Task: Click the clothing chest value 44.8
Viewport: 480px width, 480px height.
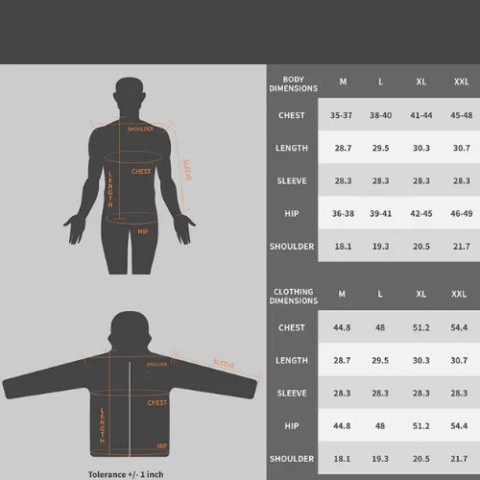Action: click(x=342, y=327)
